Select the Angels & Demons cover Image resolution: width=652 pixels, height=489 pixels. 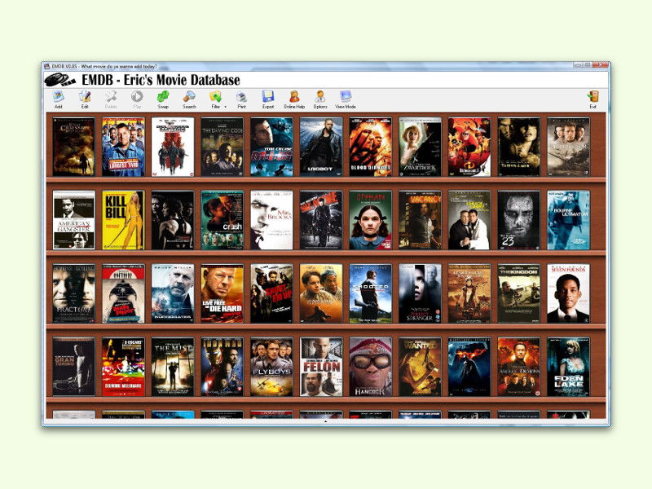pyautogui.click(x=519, y=367)
